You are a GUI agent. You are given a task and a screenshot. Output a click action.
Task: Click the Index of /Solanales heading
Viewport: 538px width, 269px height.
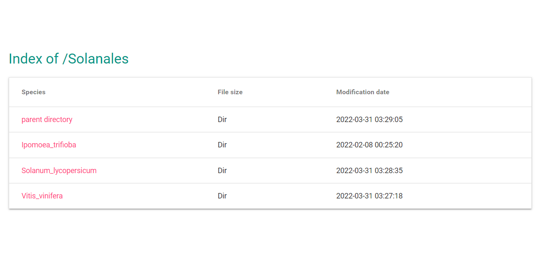click(x=69, y=59)
